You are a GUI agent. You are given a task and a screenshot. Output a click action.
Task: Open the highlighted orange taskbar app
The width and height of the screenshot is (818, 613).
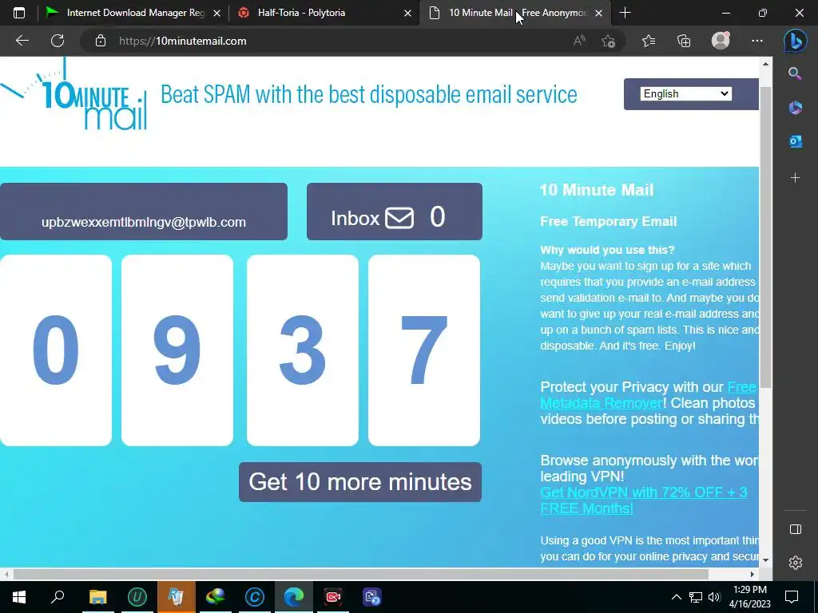pos(177,597)
